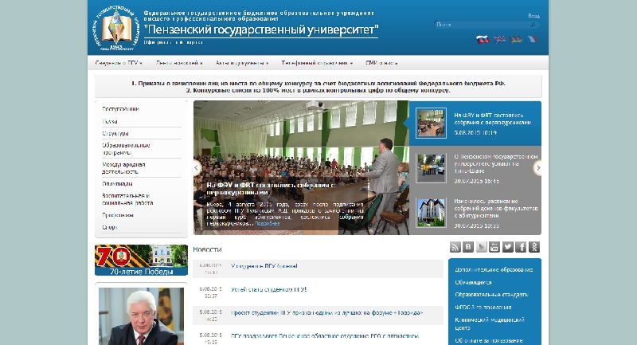This screenshot has width=637, height=345.
Task: Click the search magnifier icon
Action: pos(533,25)
